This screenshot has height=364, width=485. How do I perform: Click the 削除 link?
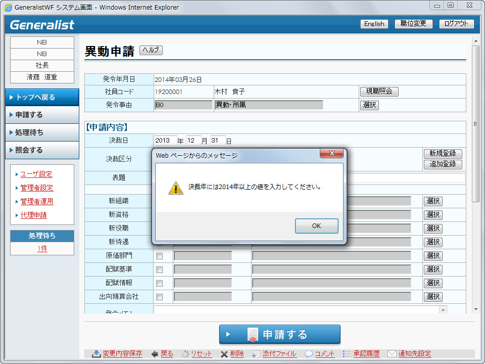237,354
